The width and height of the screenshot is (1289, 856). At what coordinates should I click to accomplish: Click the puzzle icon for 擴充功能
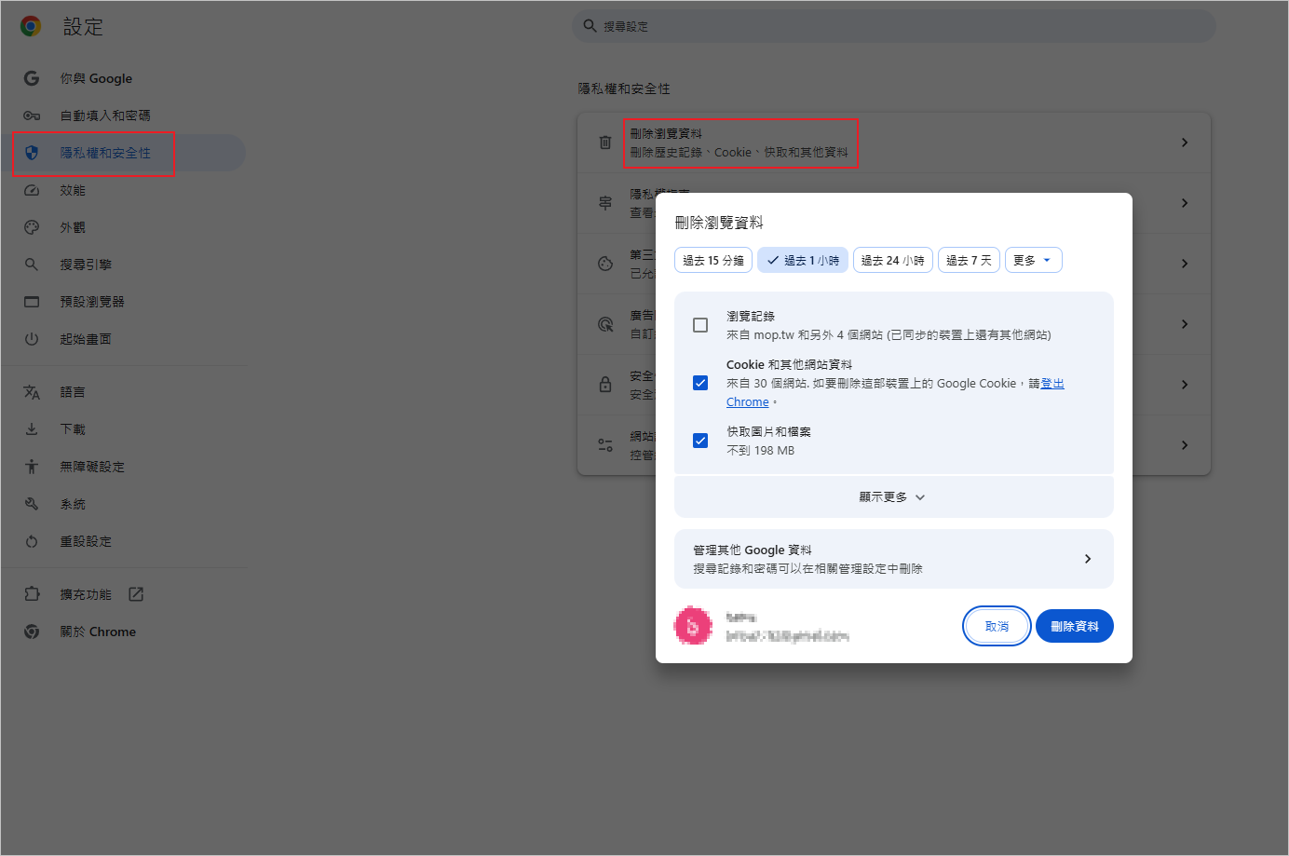(32, 594)
